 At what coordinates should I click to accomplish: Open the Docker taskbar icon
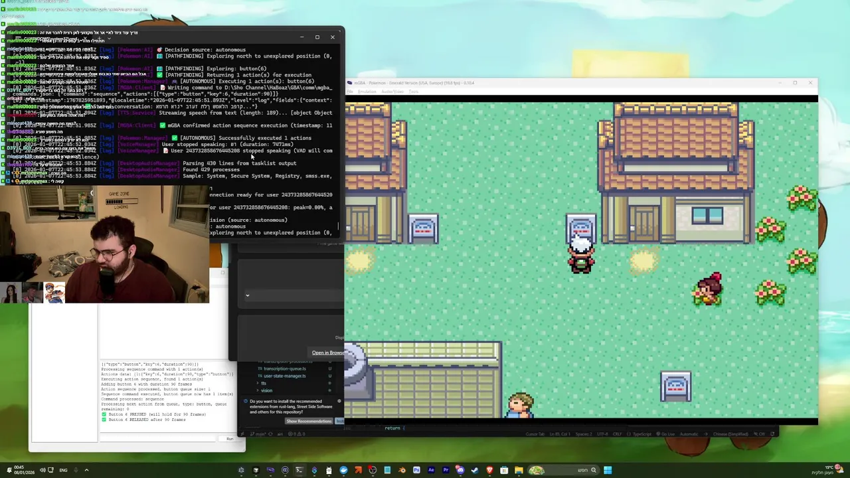coord(343,470)
